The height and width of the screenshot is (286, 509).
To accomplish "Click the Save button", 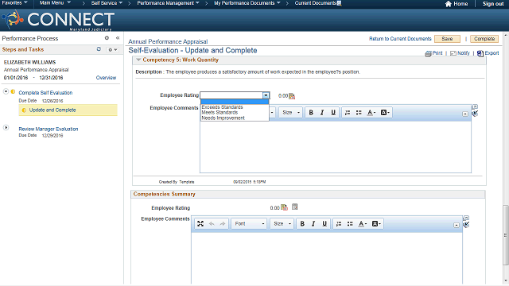I will click(447, 39).
